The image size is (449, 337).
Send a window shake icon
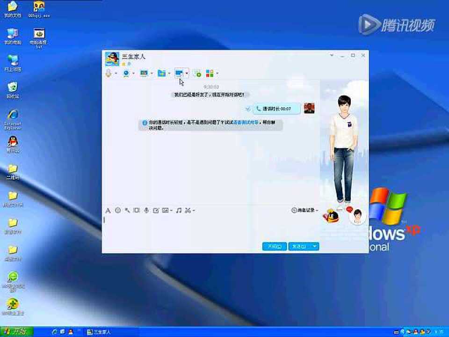click(137, 210)
